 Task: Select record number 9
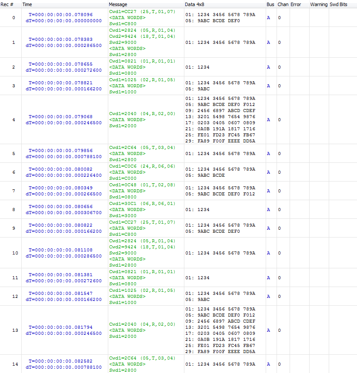pyautogui.click(x=13, y=228)
